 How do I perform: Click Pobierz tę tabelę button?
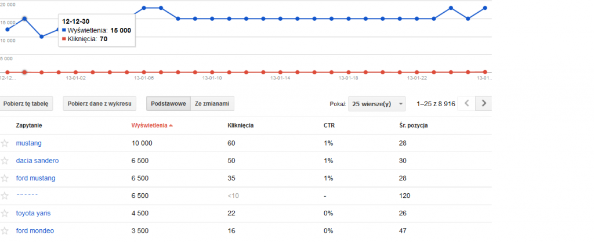point(26,104)
